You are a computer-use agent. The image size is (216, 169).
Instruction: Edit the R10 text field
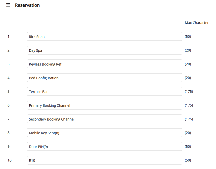pyautogui.click(x=104, y=160)
